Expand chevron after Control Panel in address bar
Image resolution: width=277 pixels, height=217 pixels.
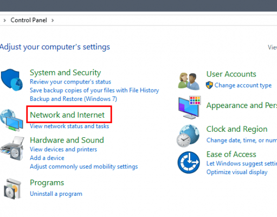(x=53, y=20)
